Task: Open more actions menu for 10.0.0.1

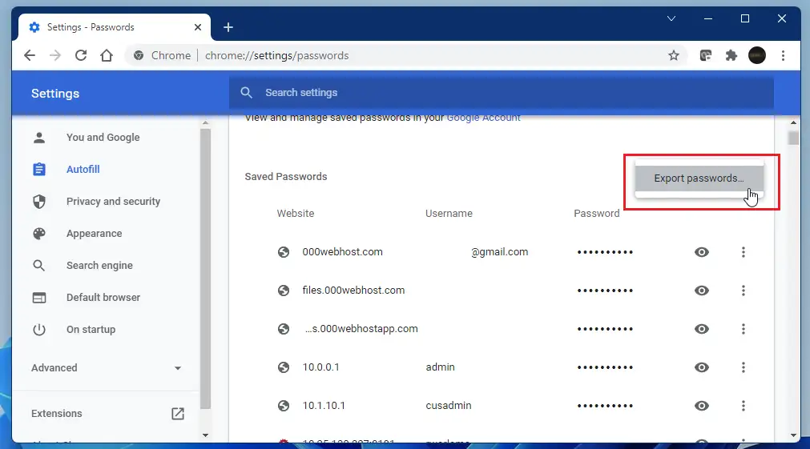Action: coord(744,367)
